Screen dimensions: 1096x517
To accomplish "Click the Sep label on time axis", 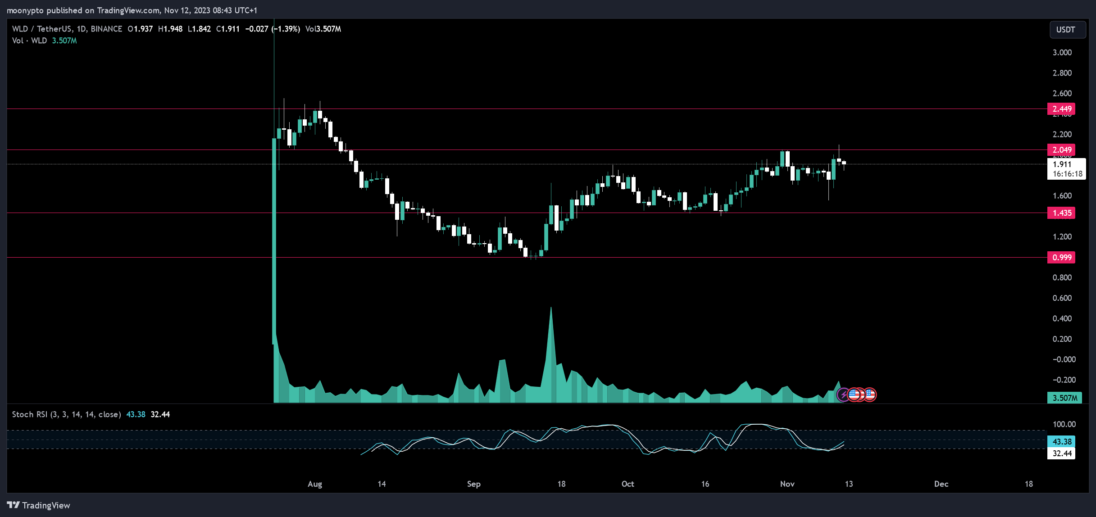I will [x=474, y=484].
